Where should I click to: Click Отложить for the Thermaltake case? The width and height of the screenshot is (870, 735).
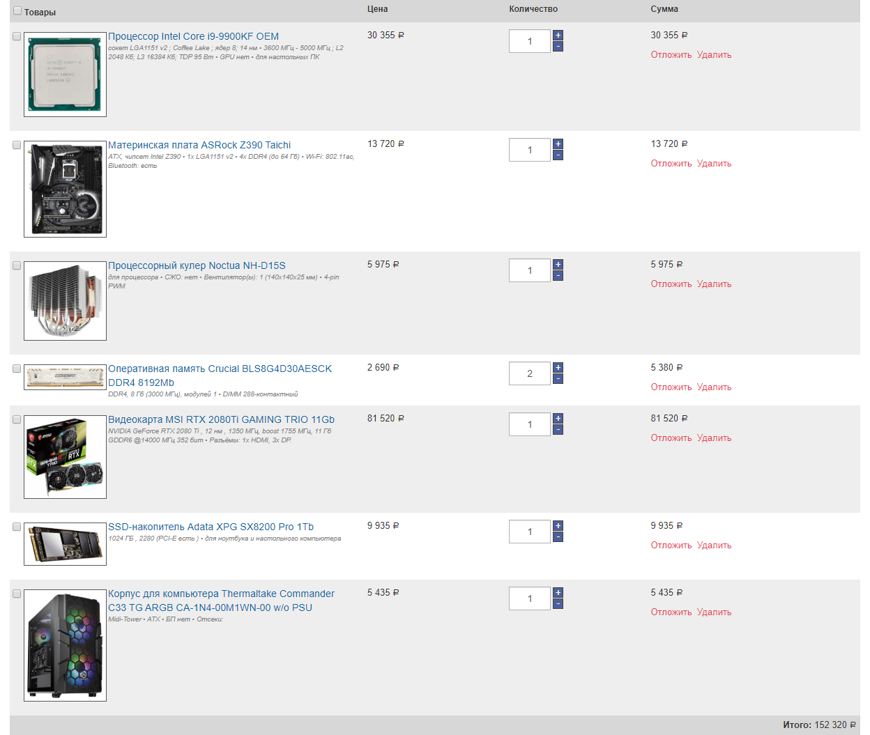(x=671, y=612)
